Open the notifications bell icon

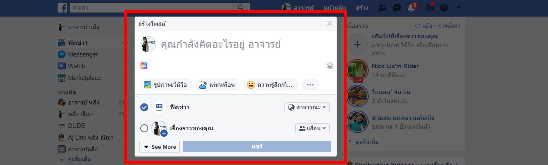coord(411,8)
